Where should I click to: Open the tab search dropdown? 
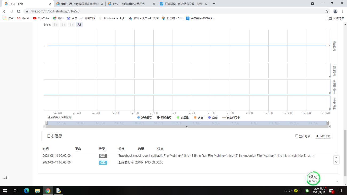pos(313,4)
